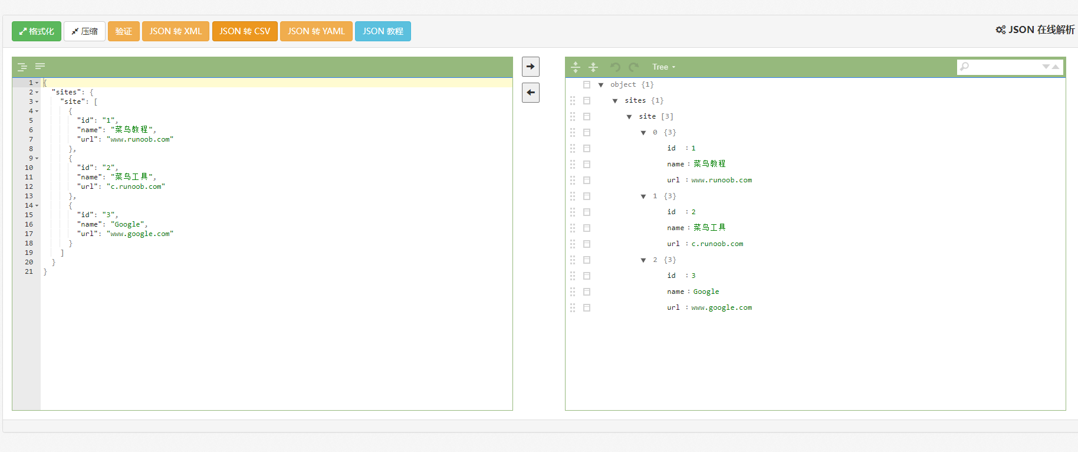This screenshot has height=452, width=1078.
Task: Collapse array item 0 {3}
Action: pos(643,133)
